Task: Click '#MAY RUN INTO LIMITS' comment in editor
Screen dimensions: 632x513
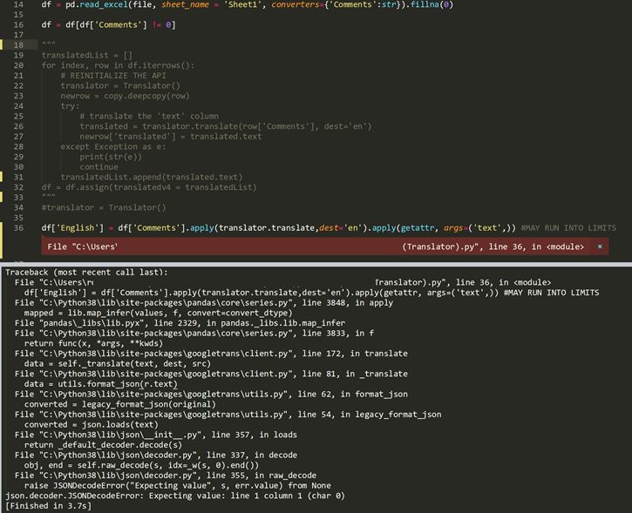Action: tap(568, 228)
